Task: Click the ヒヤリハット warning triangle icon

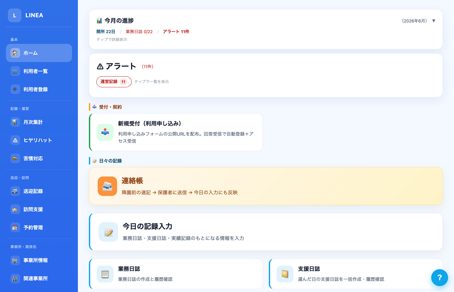Action: (15, 140)
